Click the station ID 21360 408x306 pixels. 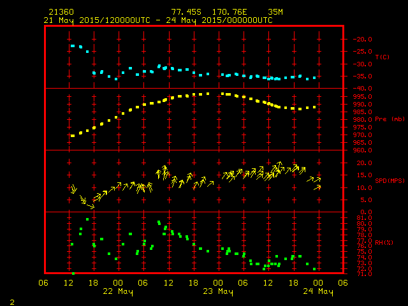click(61, 12)
